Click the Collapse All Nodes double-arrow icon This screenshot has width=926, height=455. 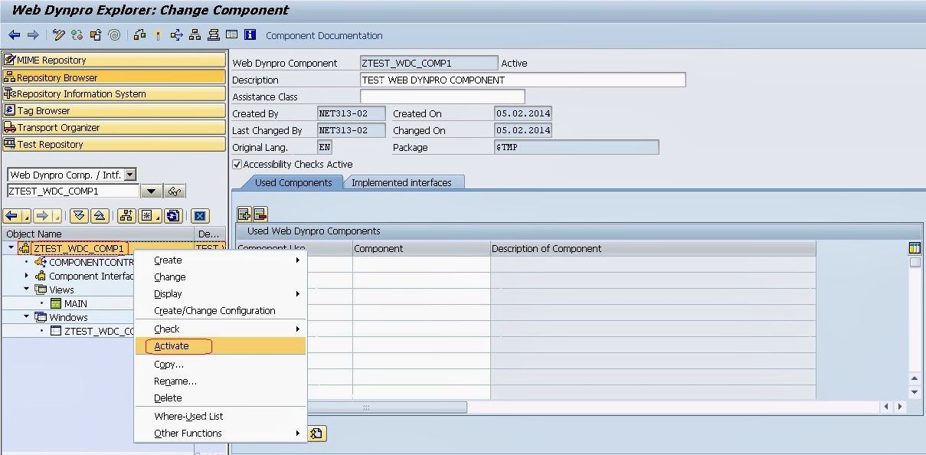[x=100, y=216]
